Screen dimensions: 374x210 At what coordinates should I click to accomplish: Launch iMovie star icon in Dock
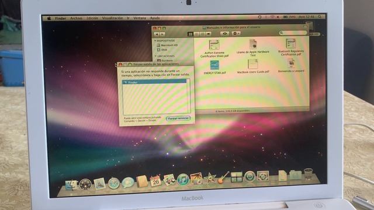coord(210,178)
